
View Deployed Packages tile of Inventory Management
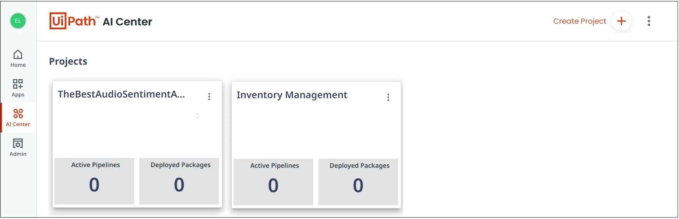(x=358, y=182)
